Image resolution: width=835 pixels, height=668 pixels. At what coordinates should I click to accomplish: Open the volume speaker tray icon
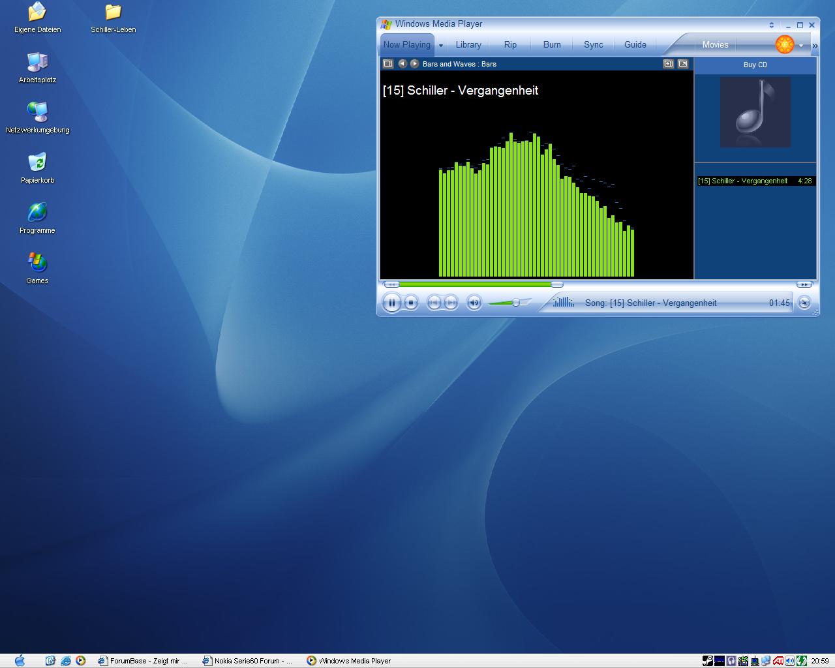tap(790, 661)
